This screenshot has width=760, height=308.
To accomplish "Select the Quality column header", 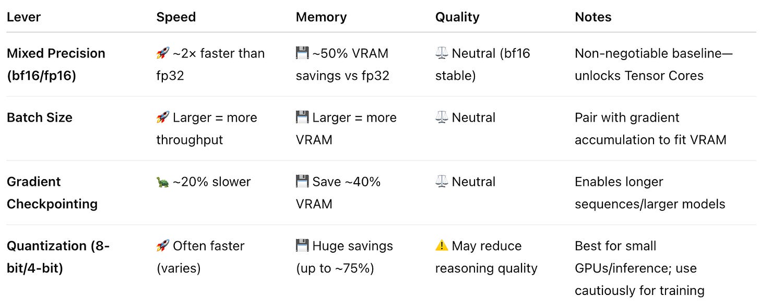I will pyautogui.click(x=457, y=17).
